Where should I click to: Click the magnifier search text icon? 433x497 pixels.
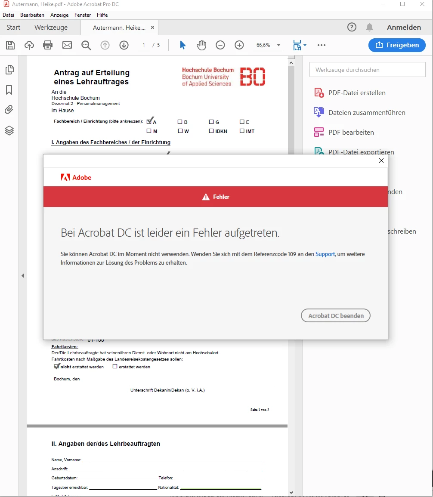tap(86, 45)
